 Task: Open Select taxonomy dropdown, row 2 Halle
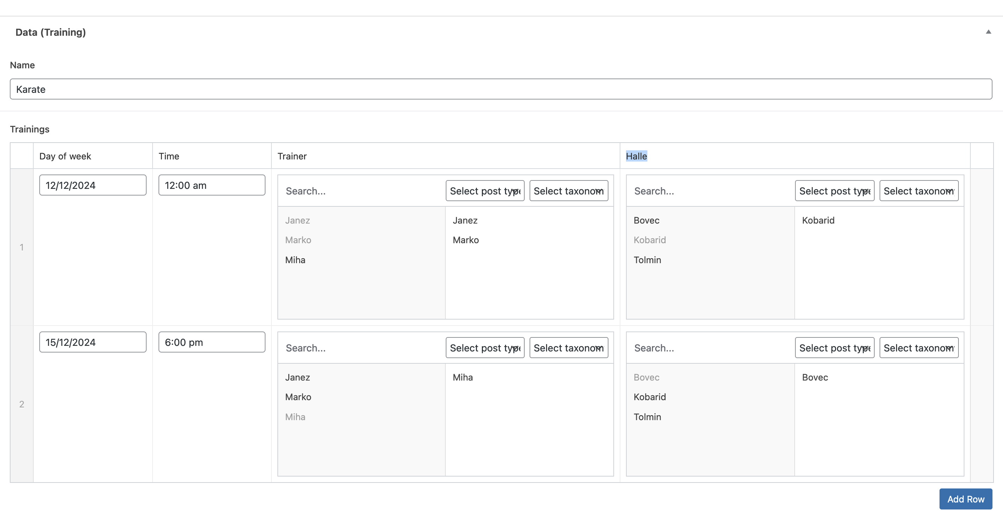click(919, 348)
